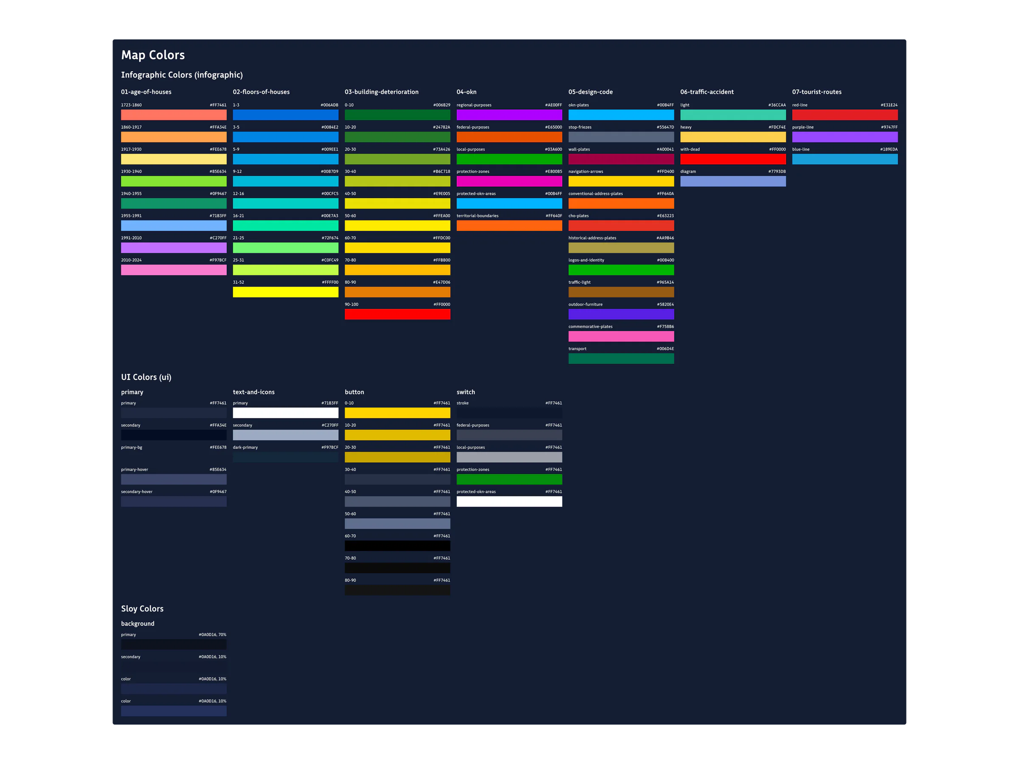Click the 31-52 yellow floors swatch

point(286,292)
